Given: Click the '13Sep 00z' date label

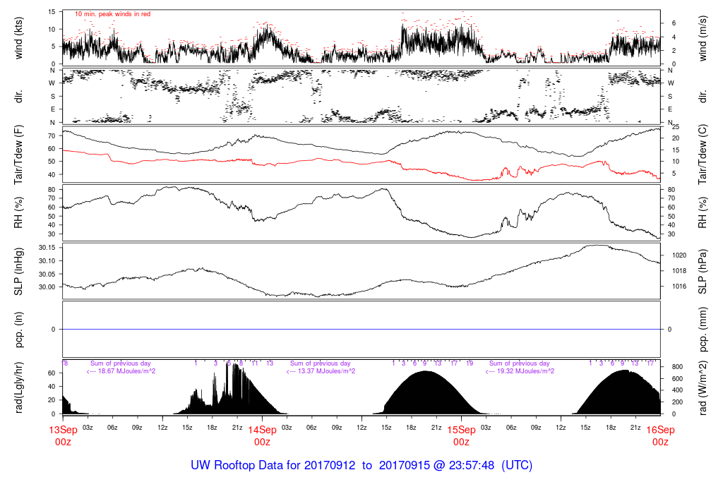Looking at the screenshot, I should 63,435.
